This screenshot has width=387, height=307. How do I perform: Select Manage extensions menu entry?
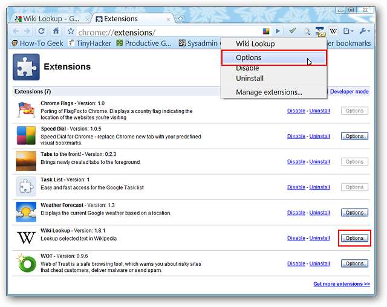click(x=269, y=92)
